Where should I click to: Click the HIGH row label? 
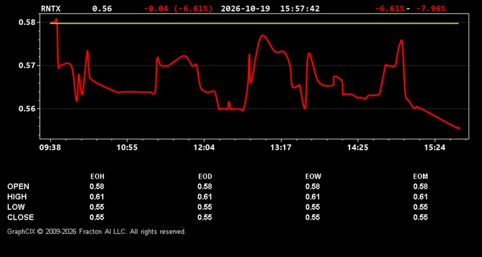[17, 197]
